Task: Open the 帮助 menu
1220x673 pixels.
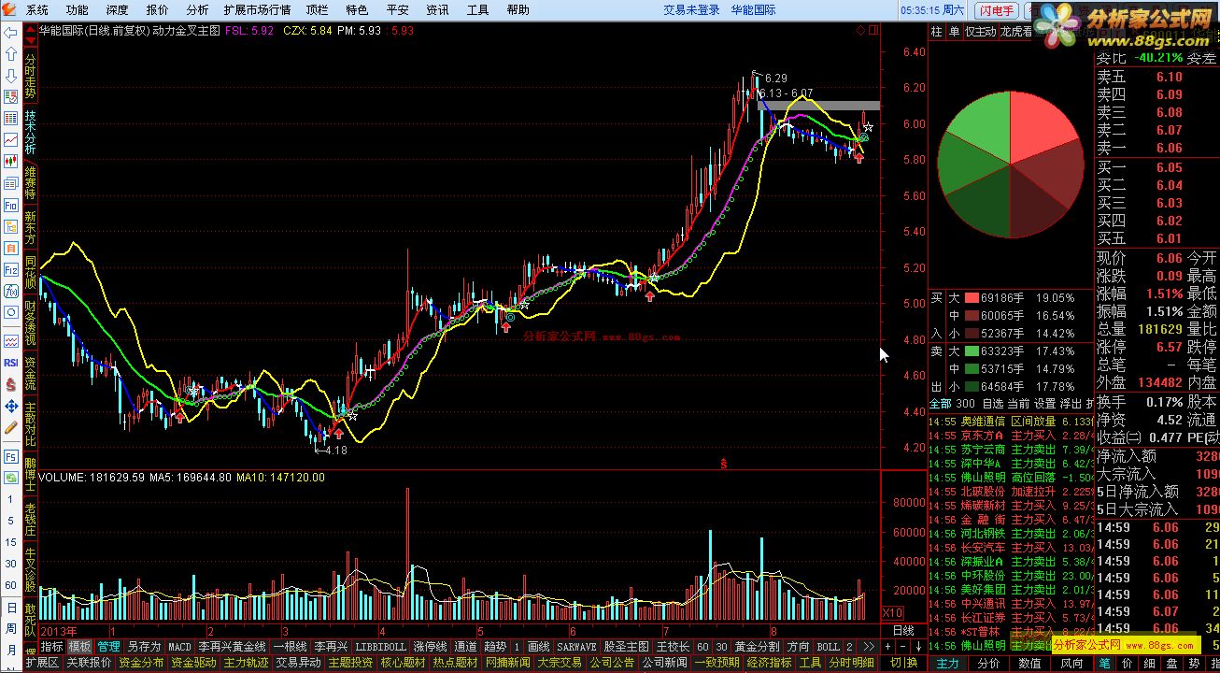Action: coord(518,9)
